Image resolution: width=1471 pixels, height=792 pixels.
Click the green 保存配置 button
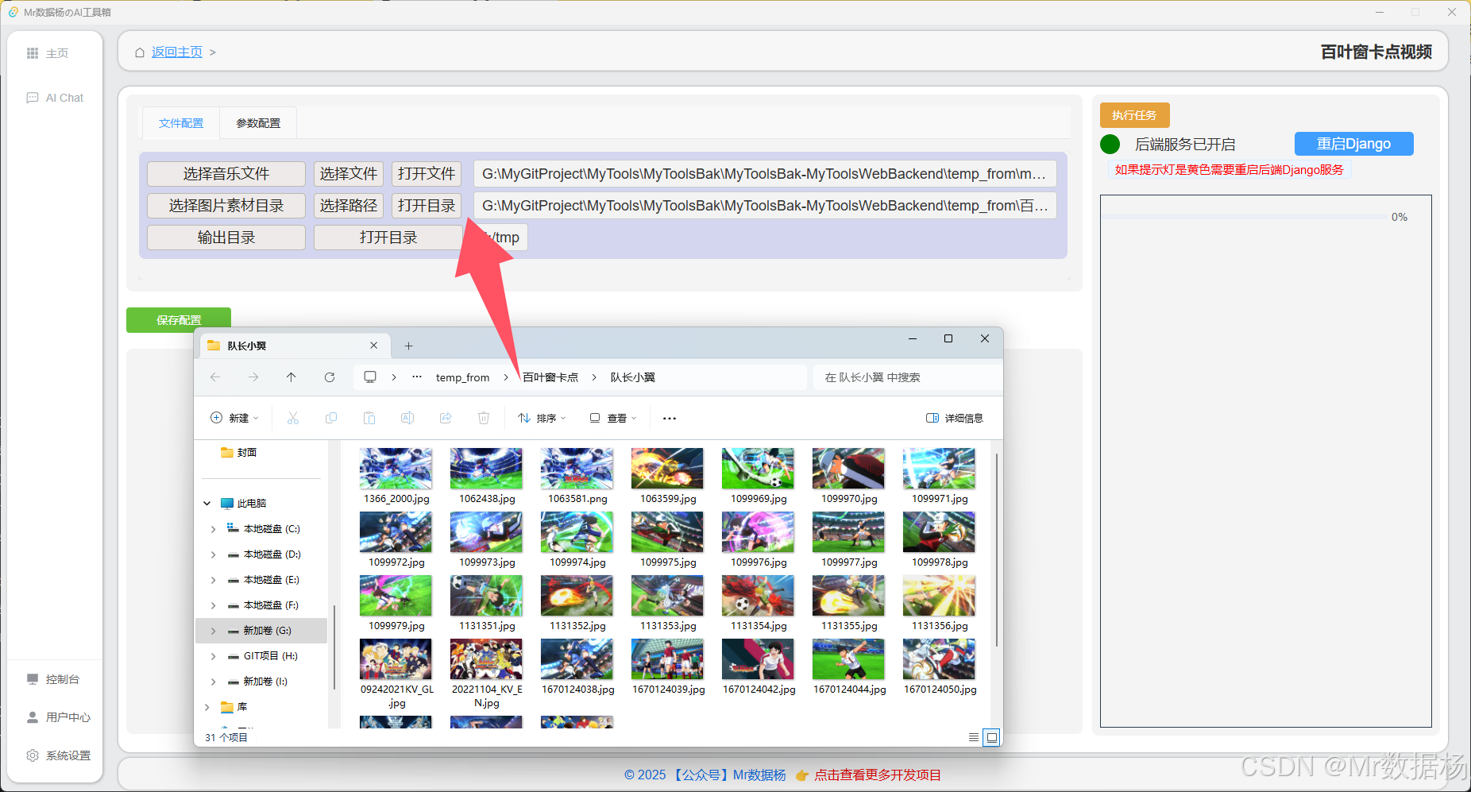[x=179, y=319]
